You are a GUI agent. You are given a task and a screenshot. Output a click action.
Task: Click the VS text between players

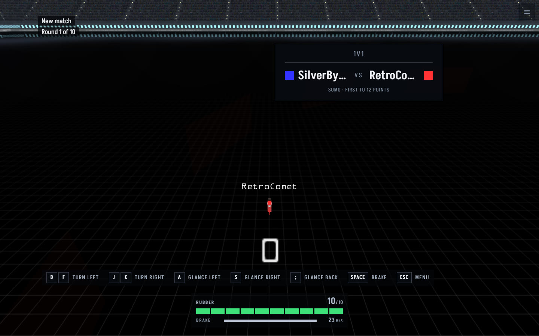358,75
